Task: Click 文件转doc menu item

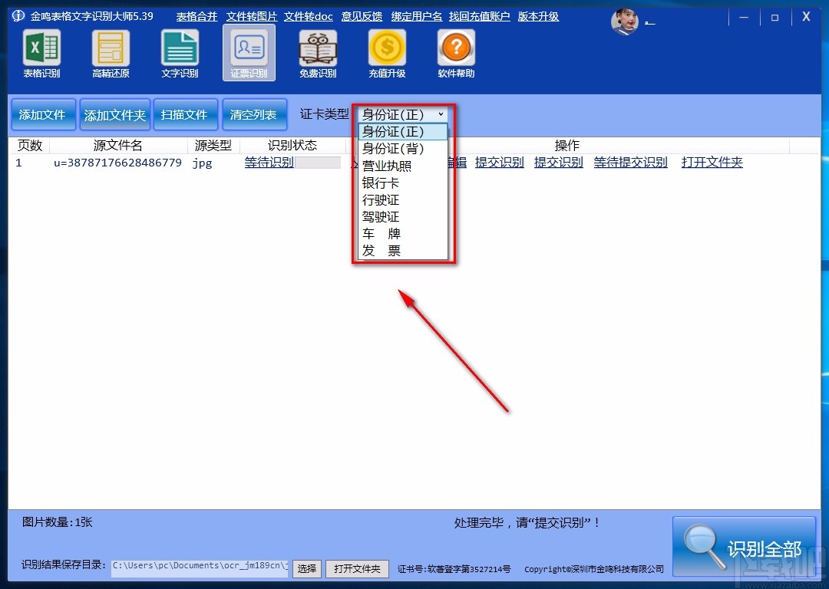Action: [x=308, y=15]
